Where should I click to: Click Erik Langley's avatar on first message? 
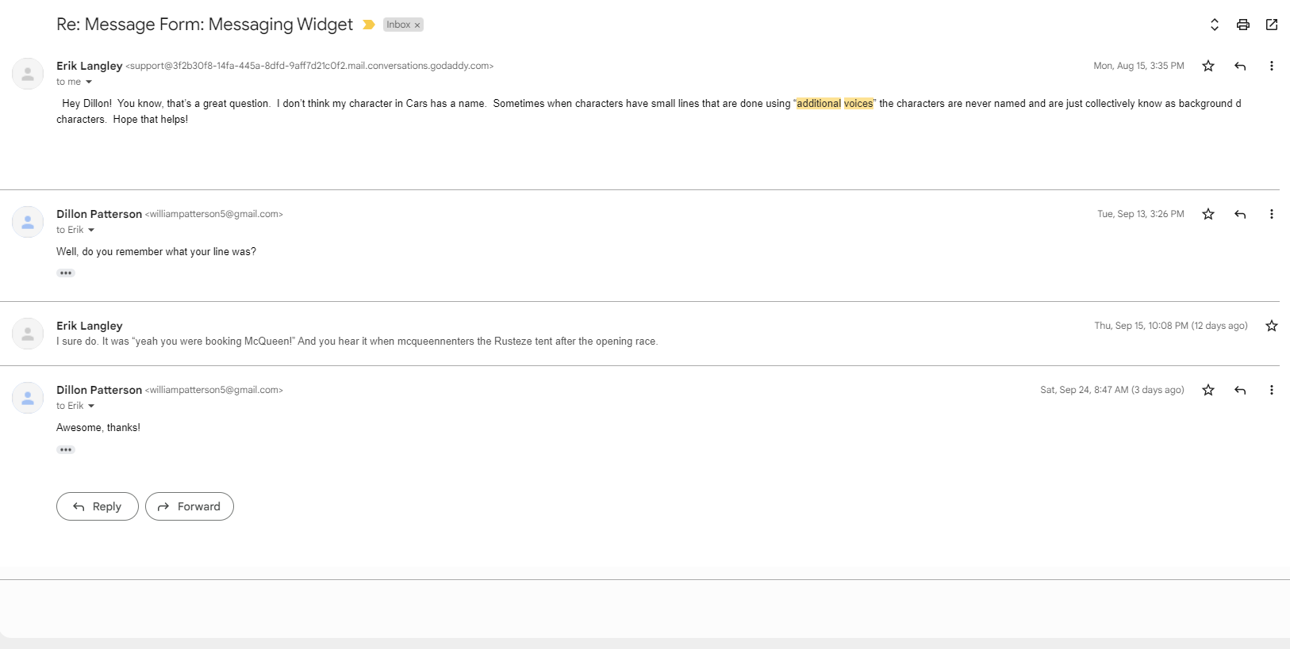pos(28,74)
